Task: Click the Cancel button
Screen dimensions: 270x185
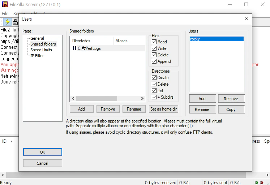Action: (43, 163)
